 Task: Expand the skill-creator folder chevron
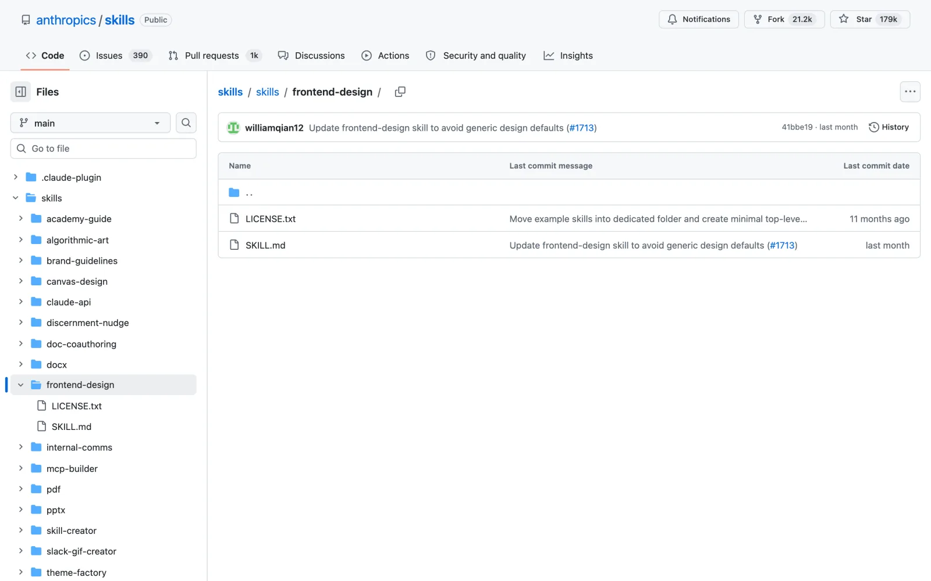click(x=21, y=530)
